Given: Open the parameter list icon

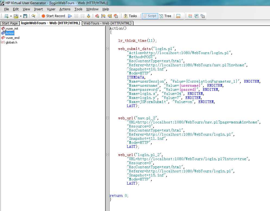Looking at the screenshot, I should (196, 16).
